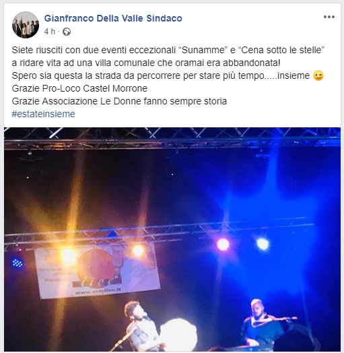Screen dimensions: 344x353
Task: Open Gianfranco Della Valle Sindaco profile picture
Action: (26, 25)
